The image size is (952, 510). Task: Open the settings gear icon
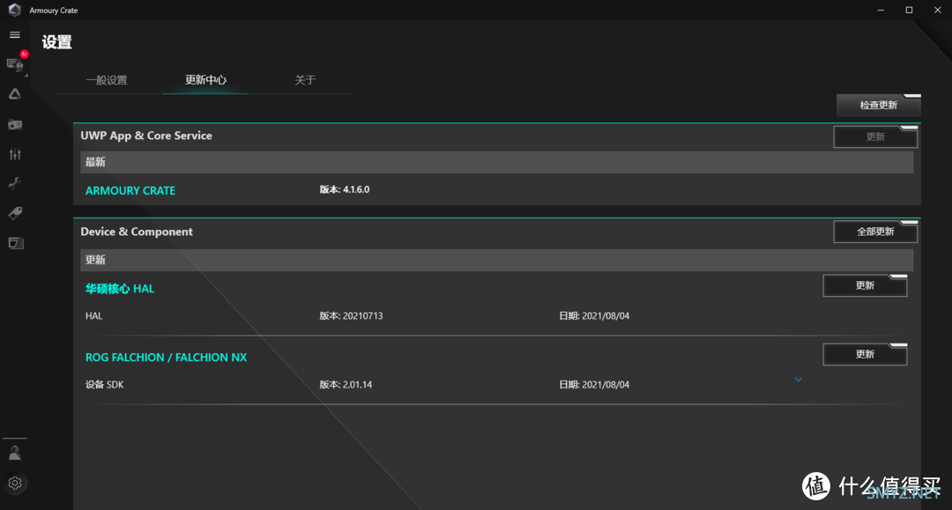click(15, 483)
